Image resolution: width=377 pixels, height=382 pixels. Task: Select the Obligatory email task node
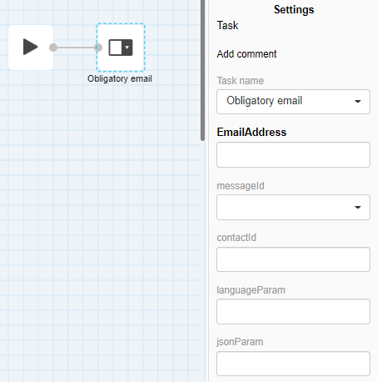coord(121,48)
